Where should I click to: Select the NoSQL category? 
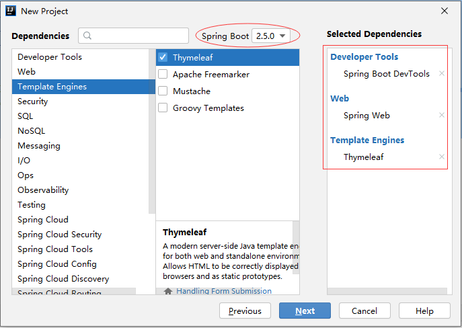point(80,130)
